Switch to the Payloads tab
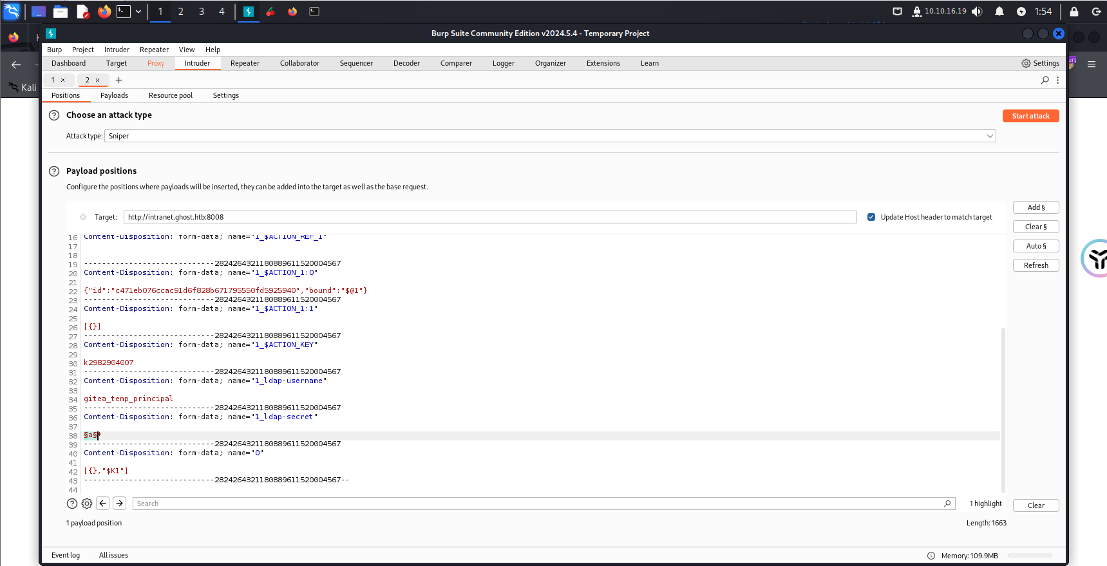This screenshot has height=566, width=1107. pyautogui.click(x=114, y=95)
